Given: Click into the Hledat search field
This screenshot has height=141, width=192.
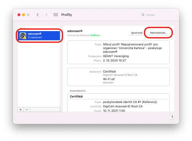Looking at the screenshot, I should click(158, 15).
